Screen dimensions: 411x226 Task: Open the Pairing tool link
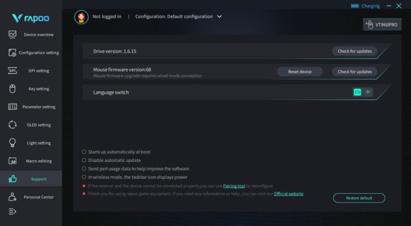(234, 186)
